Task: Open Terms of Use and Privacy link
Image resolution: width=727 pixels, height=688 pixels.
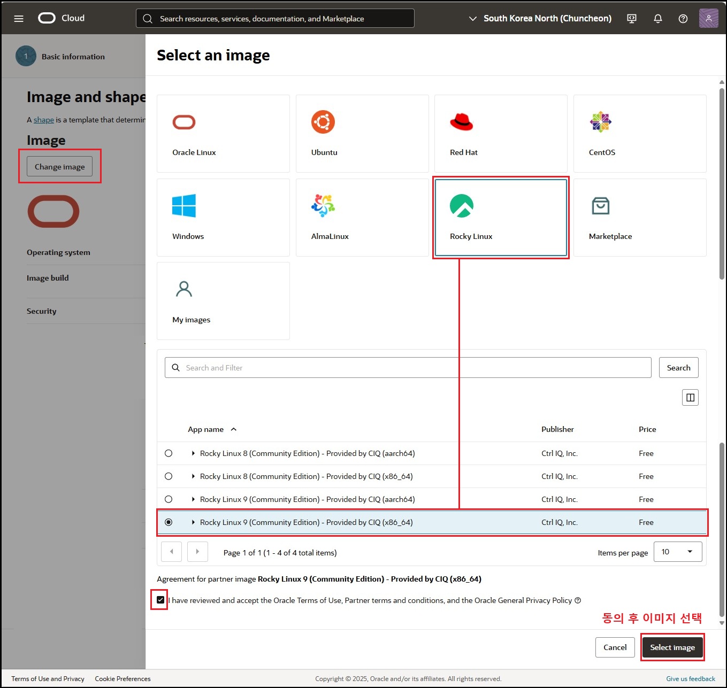Action: [x=48, y=679]
